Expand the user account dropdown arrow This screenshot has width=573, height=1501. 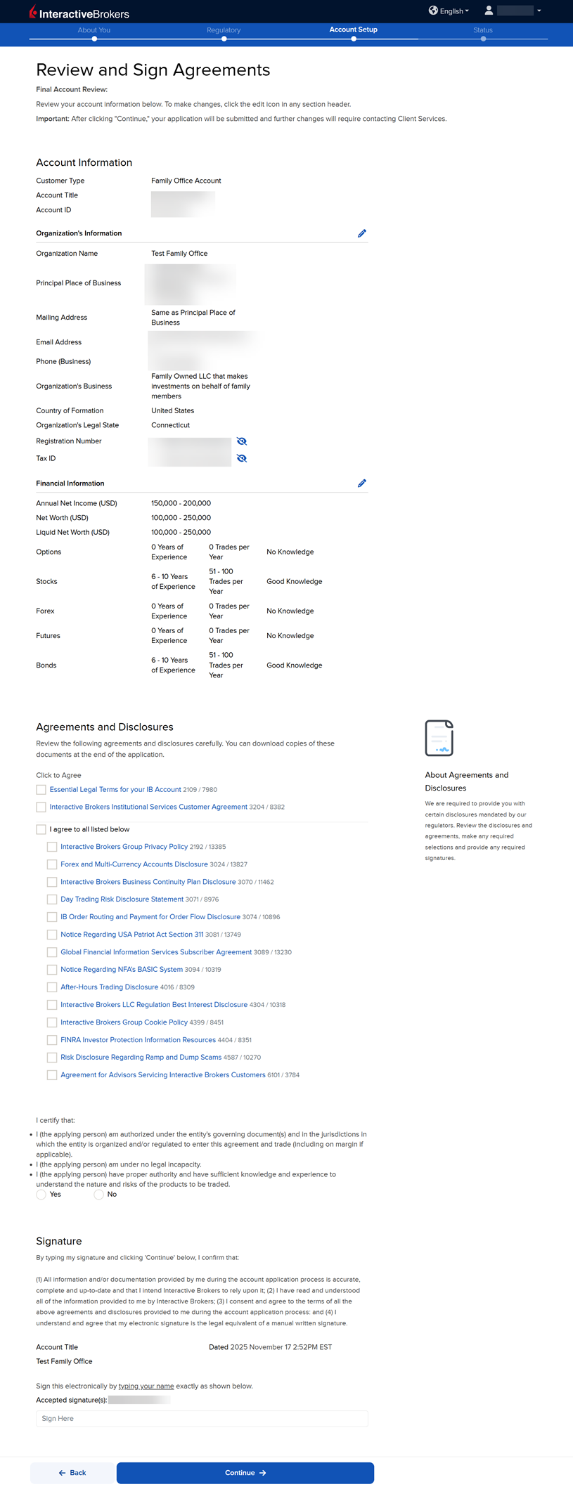(539, 11)
